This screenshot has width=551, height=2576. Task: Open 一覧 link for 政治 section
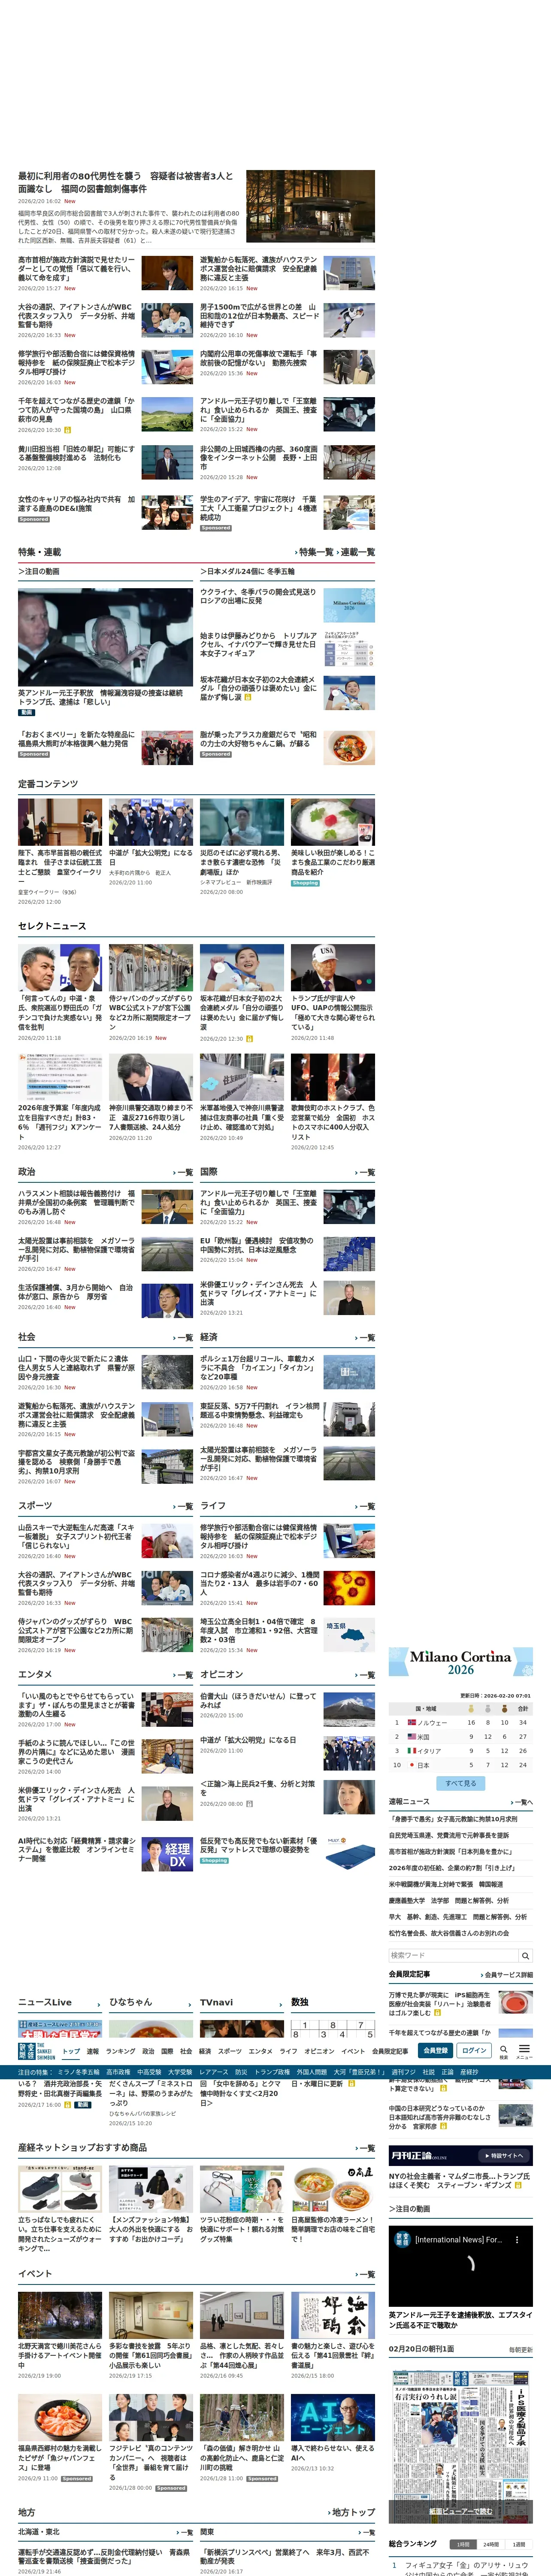(183, 1172)
